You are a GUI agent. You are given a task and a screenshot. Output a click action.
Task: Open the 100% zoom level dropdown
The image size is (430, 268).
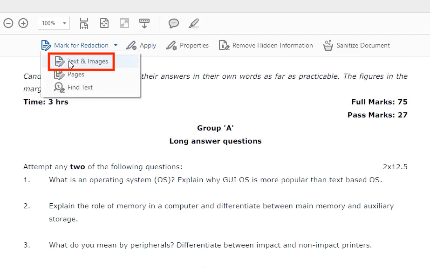(x=64, y=23)
